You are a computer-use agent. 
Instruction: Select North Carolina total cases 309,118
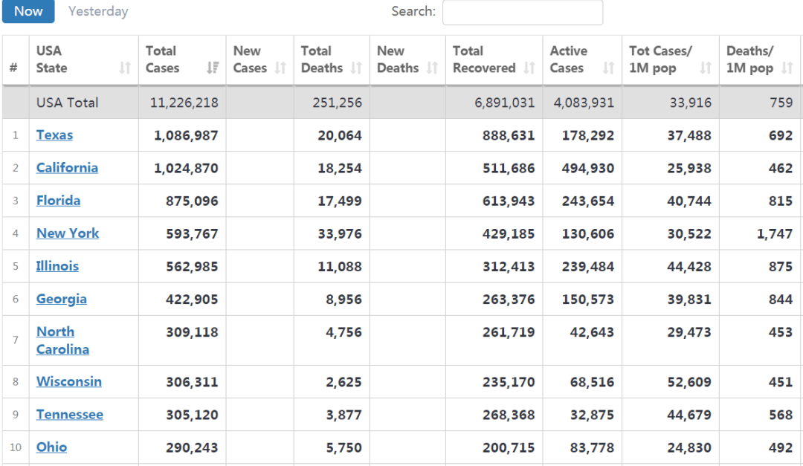tap(192, 331)
